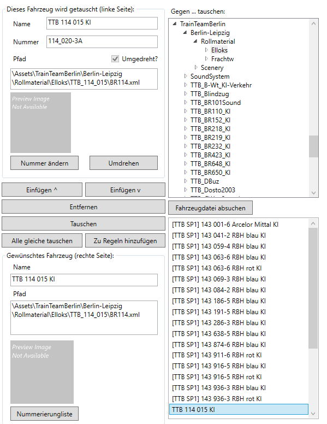Viewport: 327px width, 424px height.
Task: Click the Tauschen button
Action: pyautogui.click(x=84, y=224)
